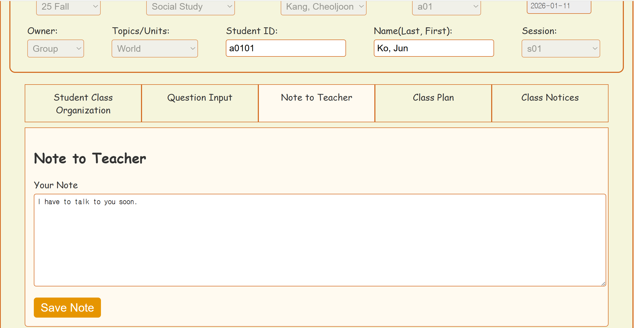Open the Owner Group dropdown
The height and width of the screenshot is (328, 634).
pos(55,49)
